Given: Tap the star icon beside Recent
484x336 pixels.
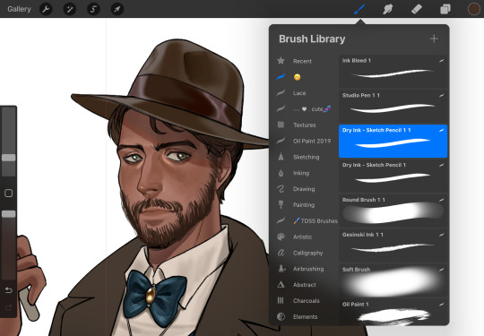Looking at the screenshot, I should coord(281,60).
